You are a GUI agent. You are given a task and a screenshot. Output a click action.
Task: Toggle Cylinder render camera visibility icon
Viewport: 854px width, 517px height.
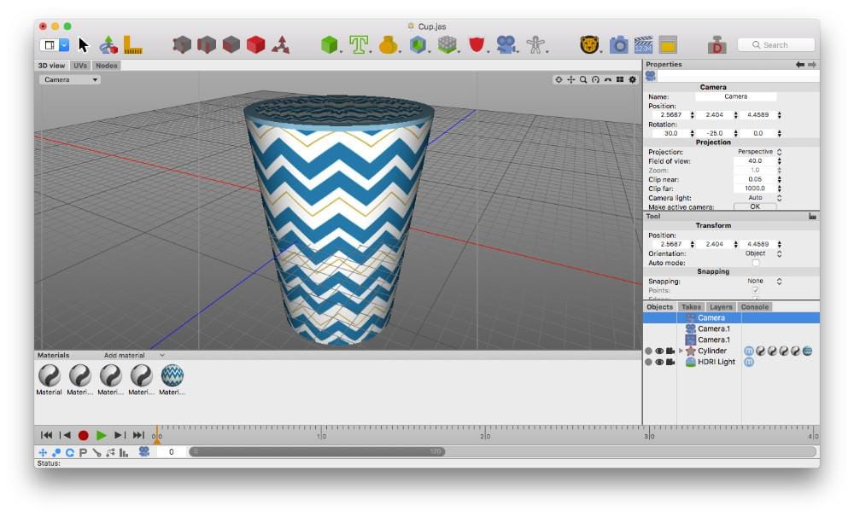pos(670,351)
